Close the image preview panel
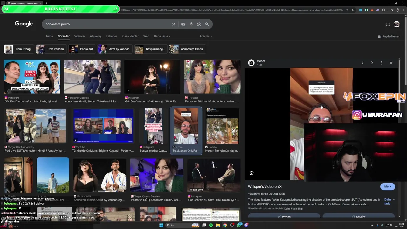407x229 pixels. 391,63
